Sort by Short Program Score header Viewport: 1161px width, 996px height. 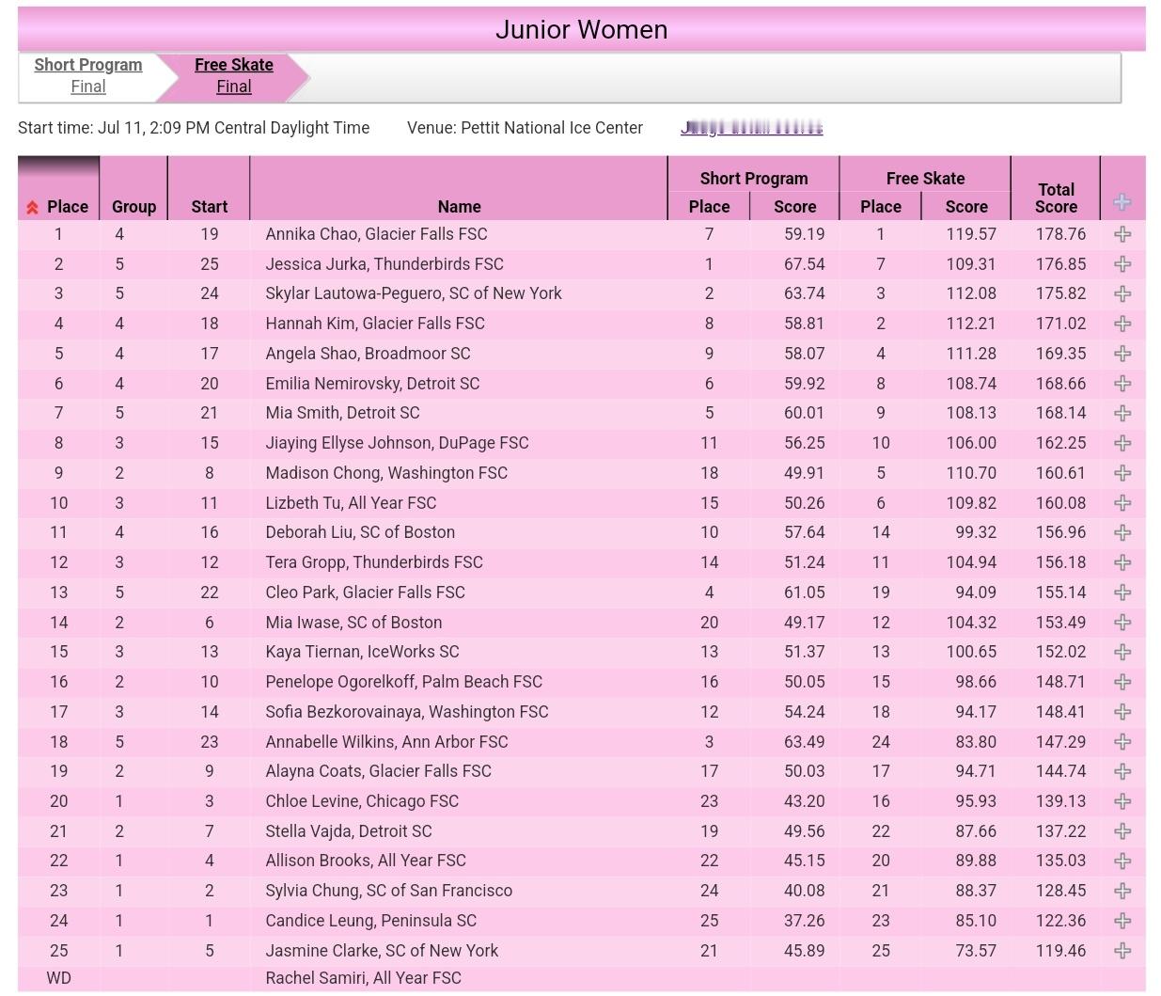tap(795, 207)
